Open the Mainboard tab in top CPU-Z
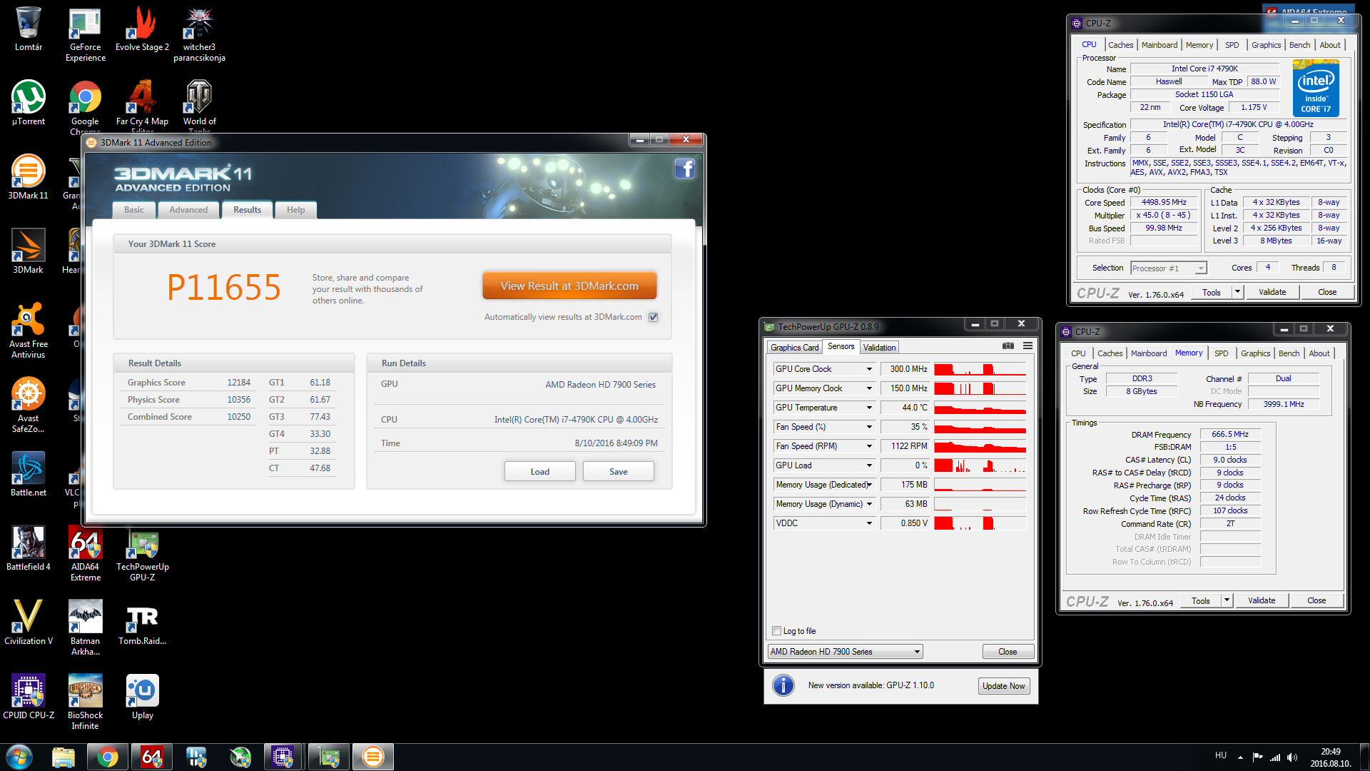1370x771 pixels. (x=1159, y=45)
